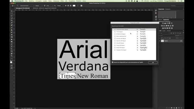Image resolution: width=194 pixels, height=109 pixels.
Task: Star Telugu MN Regular as favorite
Action: [115, 45]
